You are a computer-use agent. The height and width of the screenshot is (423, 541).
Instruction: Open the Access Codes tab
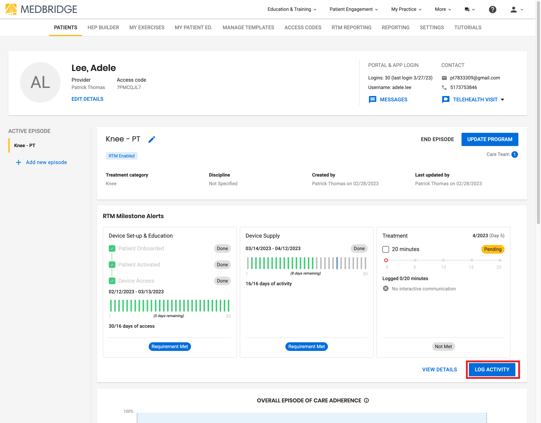pyautogui.click(x=303, y=28)
